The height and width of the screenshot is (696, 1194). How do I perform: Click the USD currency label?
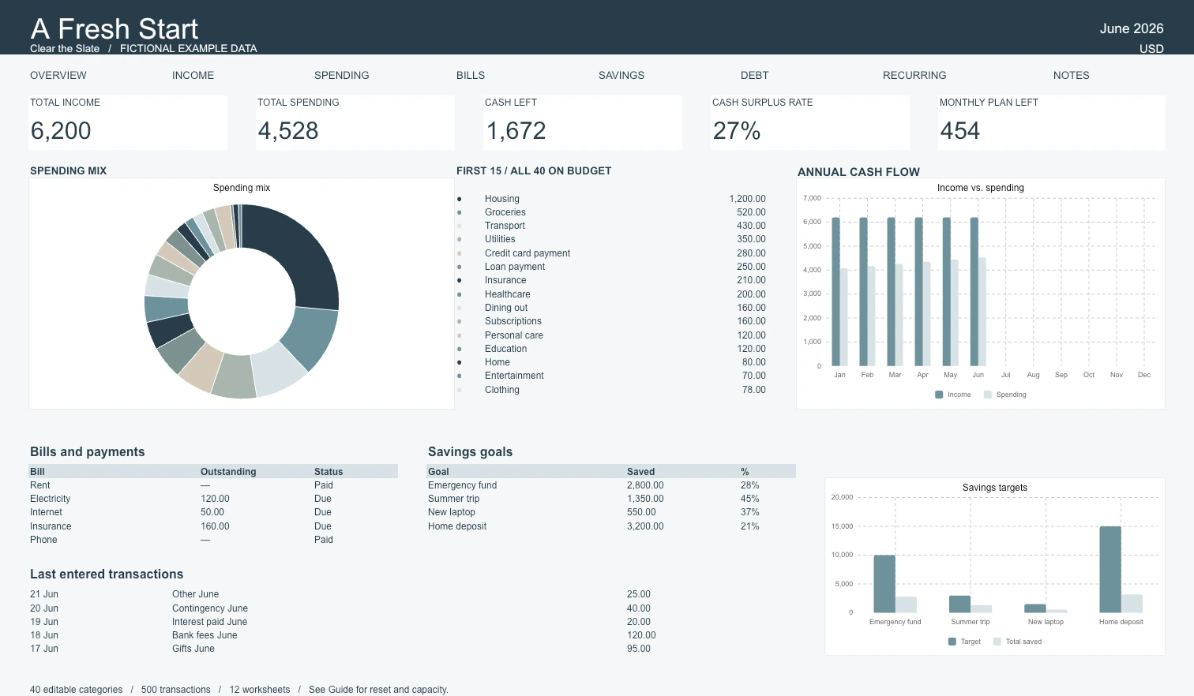(x=1151, y=49)
